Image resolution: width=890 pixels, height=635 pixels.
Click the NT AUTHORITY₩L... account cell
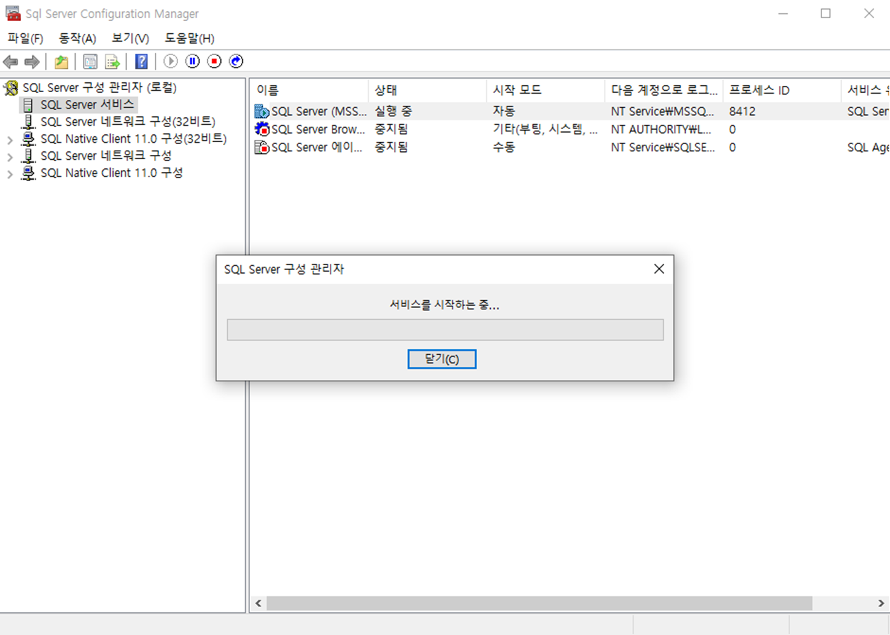click(661, 129)
